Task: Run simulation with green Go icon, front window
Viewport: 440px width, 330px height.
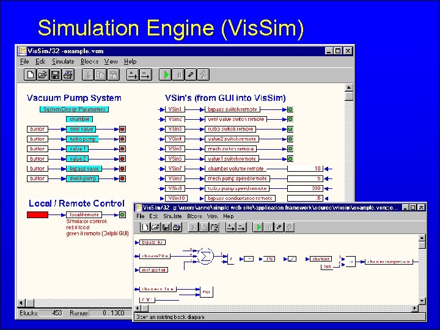Action: pos(258,227)
